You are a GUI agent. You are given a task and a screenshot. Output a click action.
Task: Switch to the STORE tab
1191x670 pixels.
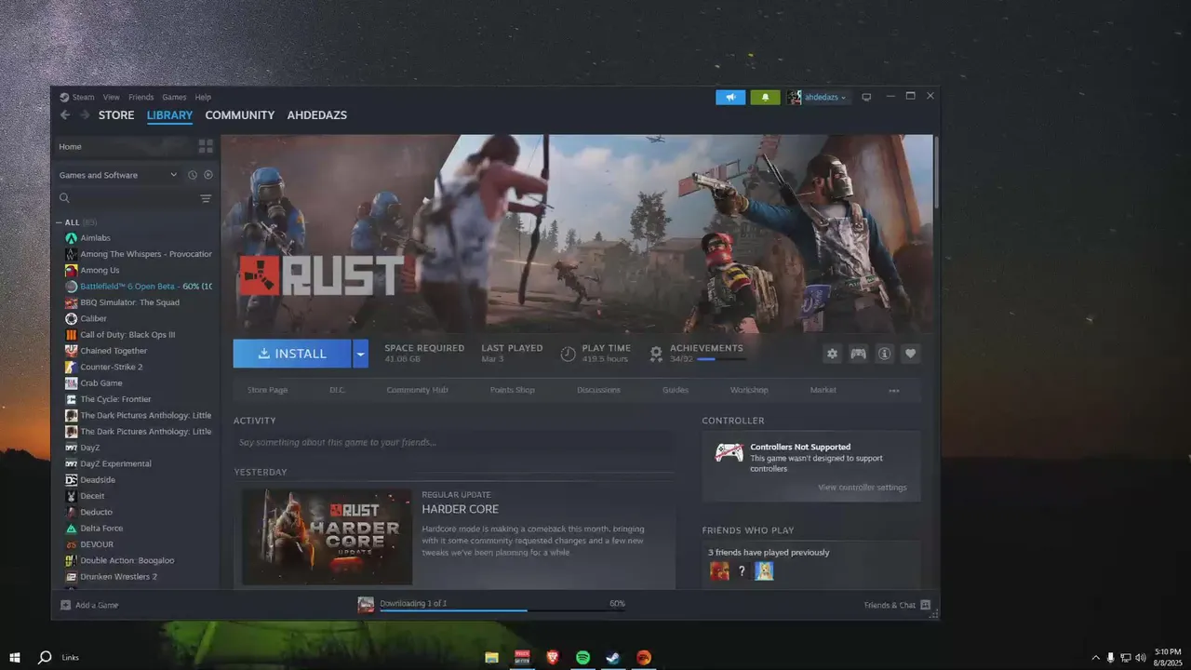click(x=116, y=115)
